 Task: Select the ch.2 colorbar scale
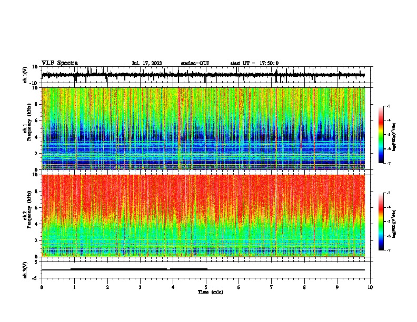[x=381, y=222]
